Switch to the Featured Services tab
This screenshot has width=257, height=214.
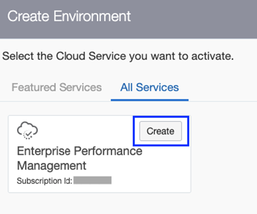(x=56, y=87)
